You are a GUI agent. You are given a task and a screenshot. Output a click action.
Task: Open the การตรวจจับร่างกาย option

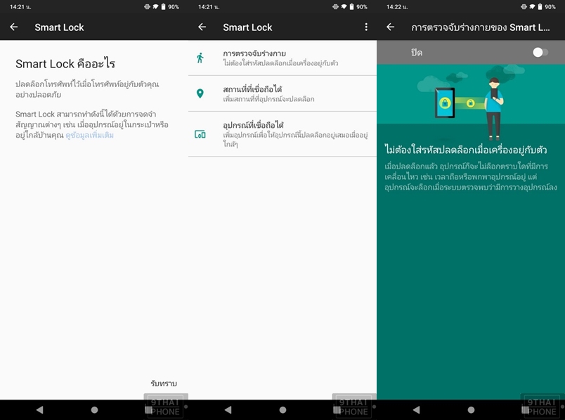click(282, 58)
